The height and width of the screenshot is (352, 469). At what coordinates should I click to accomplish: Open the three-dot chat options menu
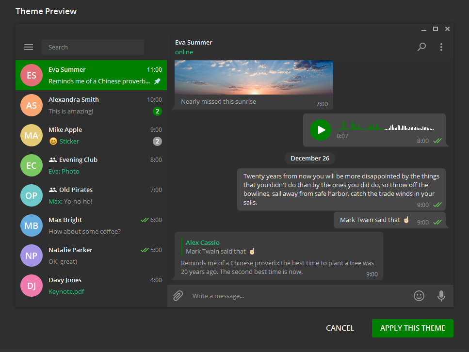441,47
